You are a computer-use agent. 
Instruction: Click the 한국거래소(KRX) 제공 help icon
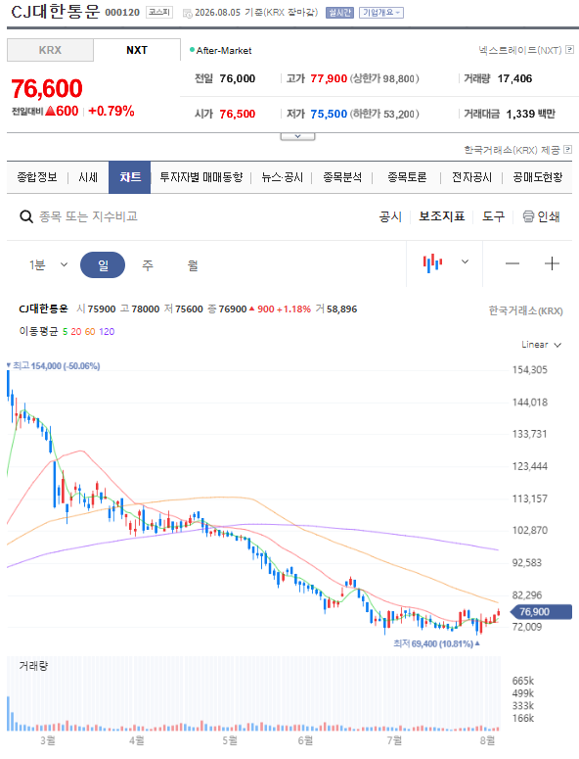pos(568,150)
